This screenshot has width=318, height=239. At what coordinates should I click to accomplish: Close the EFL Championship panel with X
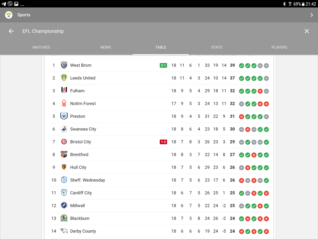pos(307,31)
